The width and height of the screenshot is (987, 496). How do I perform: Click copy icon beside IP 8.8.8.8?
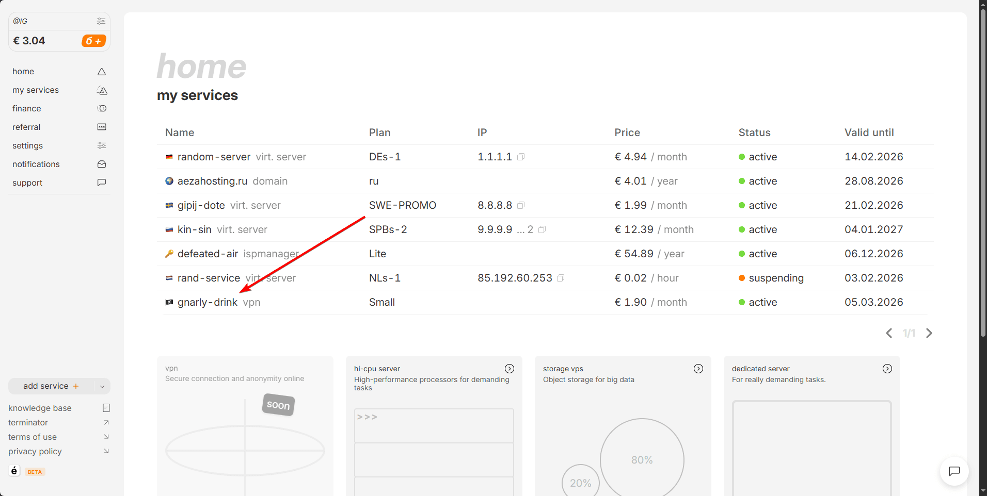click(521, 206)
